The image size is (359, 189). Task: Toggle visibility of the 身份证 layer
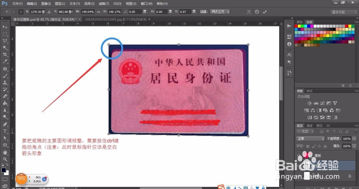298,166
